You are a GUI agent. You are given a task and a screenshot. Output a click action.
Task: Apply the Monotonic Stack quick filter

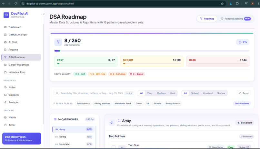coord(123,104)
